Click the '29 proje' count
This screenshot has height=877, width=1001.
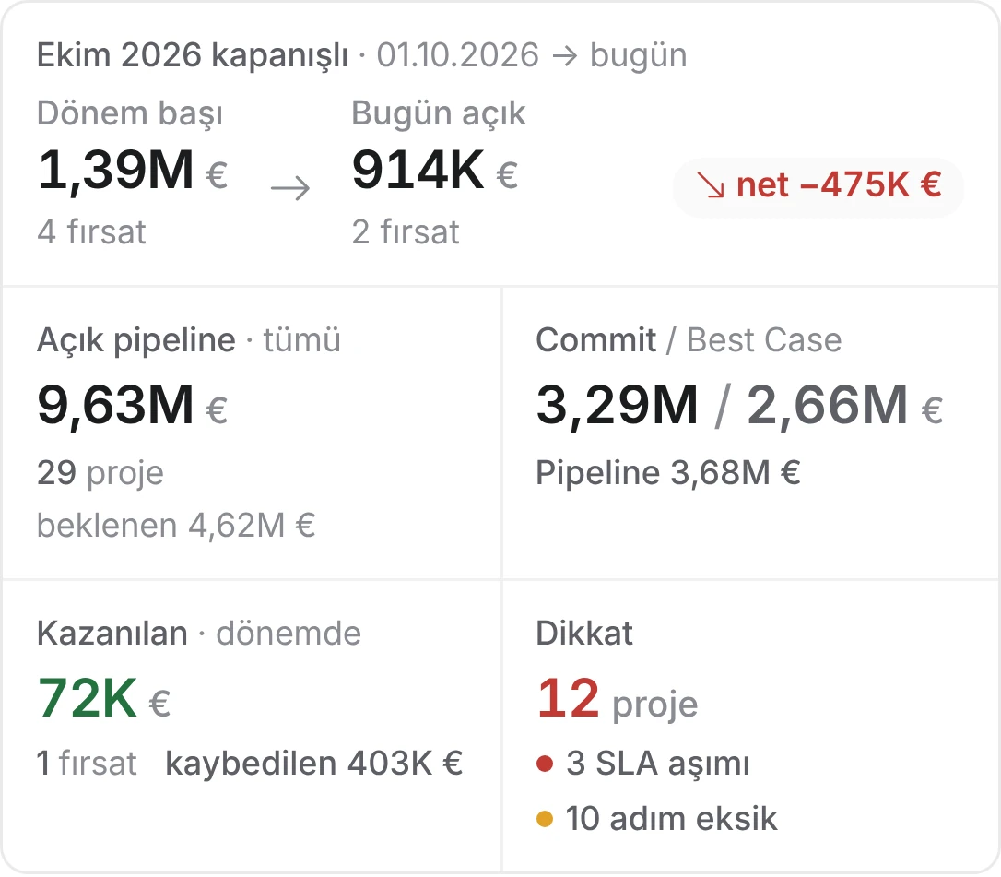(x=100, y=473)
